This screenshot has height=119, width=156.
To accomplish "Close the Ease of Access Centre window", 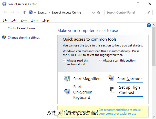I will pyautogui.click(x=150, y=4).
